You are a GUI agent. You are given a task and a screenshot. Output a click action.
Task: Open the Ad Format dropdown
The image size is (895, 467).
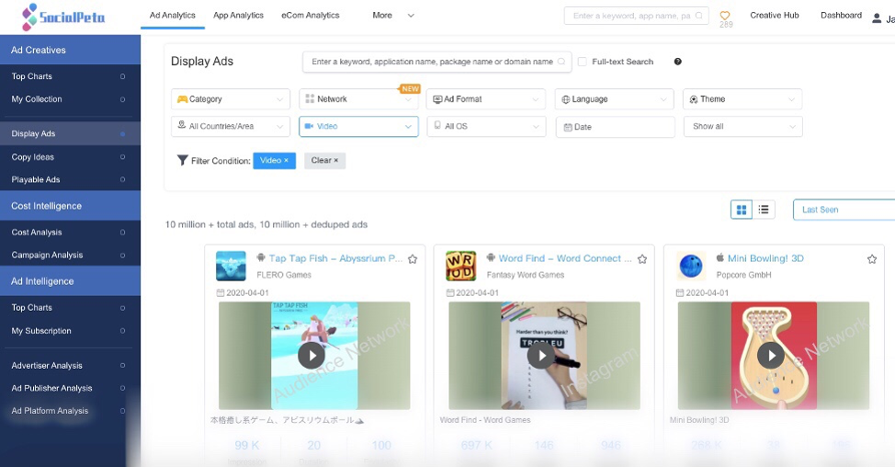coord(486,99)
